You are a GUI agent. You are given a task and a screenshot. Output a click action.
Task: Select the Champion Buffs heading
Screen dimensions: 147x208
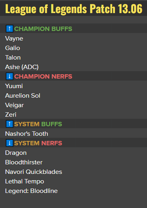click(x=43, y=29)
